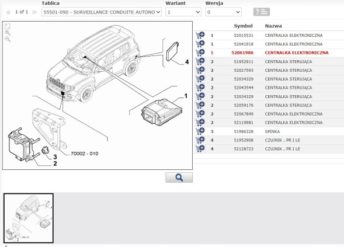Add SPINKA 51986328 to cart
Viewport: 344px width, 247px height.
coord(200,131)
